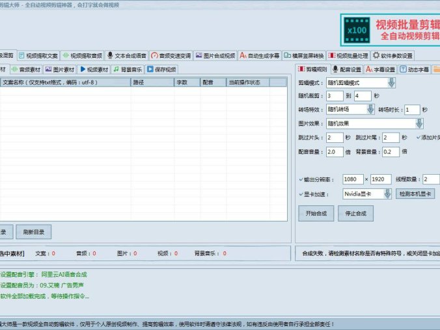Open 横屏竖屏转换 via its screen-rotate icon
This screenshot has width=440, height=330.
pyautogui.click(x=287, y=55)
